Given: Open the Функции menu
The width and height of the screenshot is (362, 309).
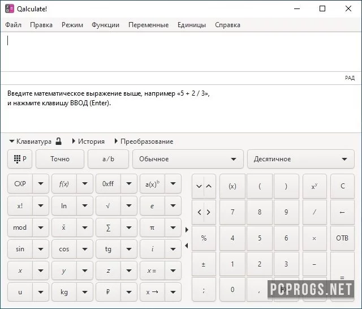Looking at the screenshot, I should click(x=106, y=25).
